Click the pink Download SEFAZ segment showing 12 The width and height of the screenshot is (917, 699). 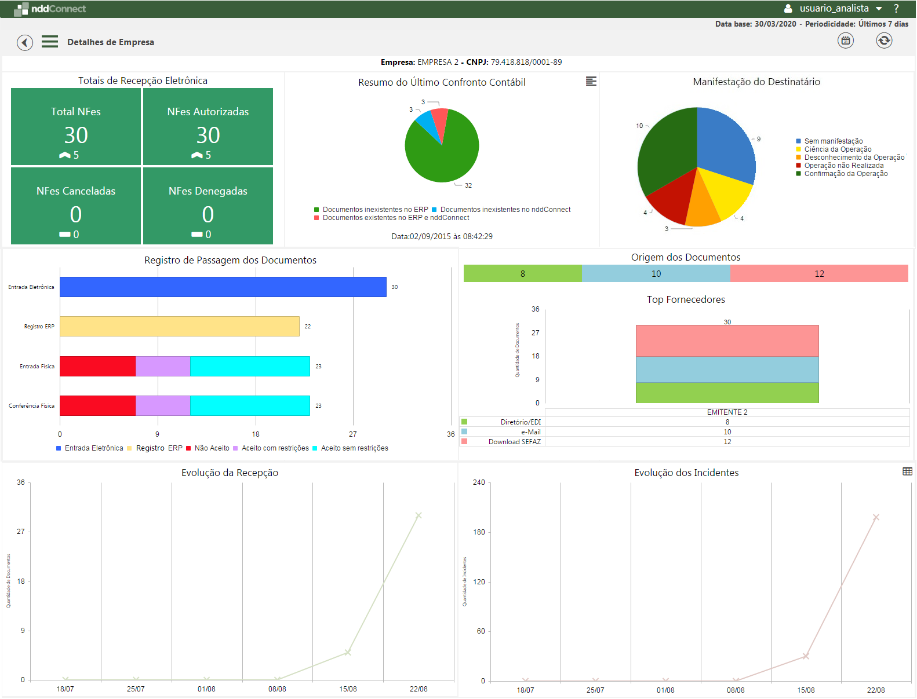(x=818, y=273)
